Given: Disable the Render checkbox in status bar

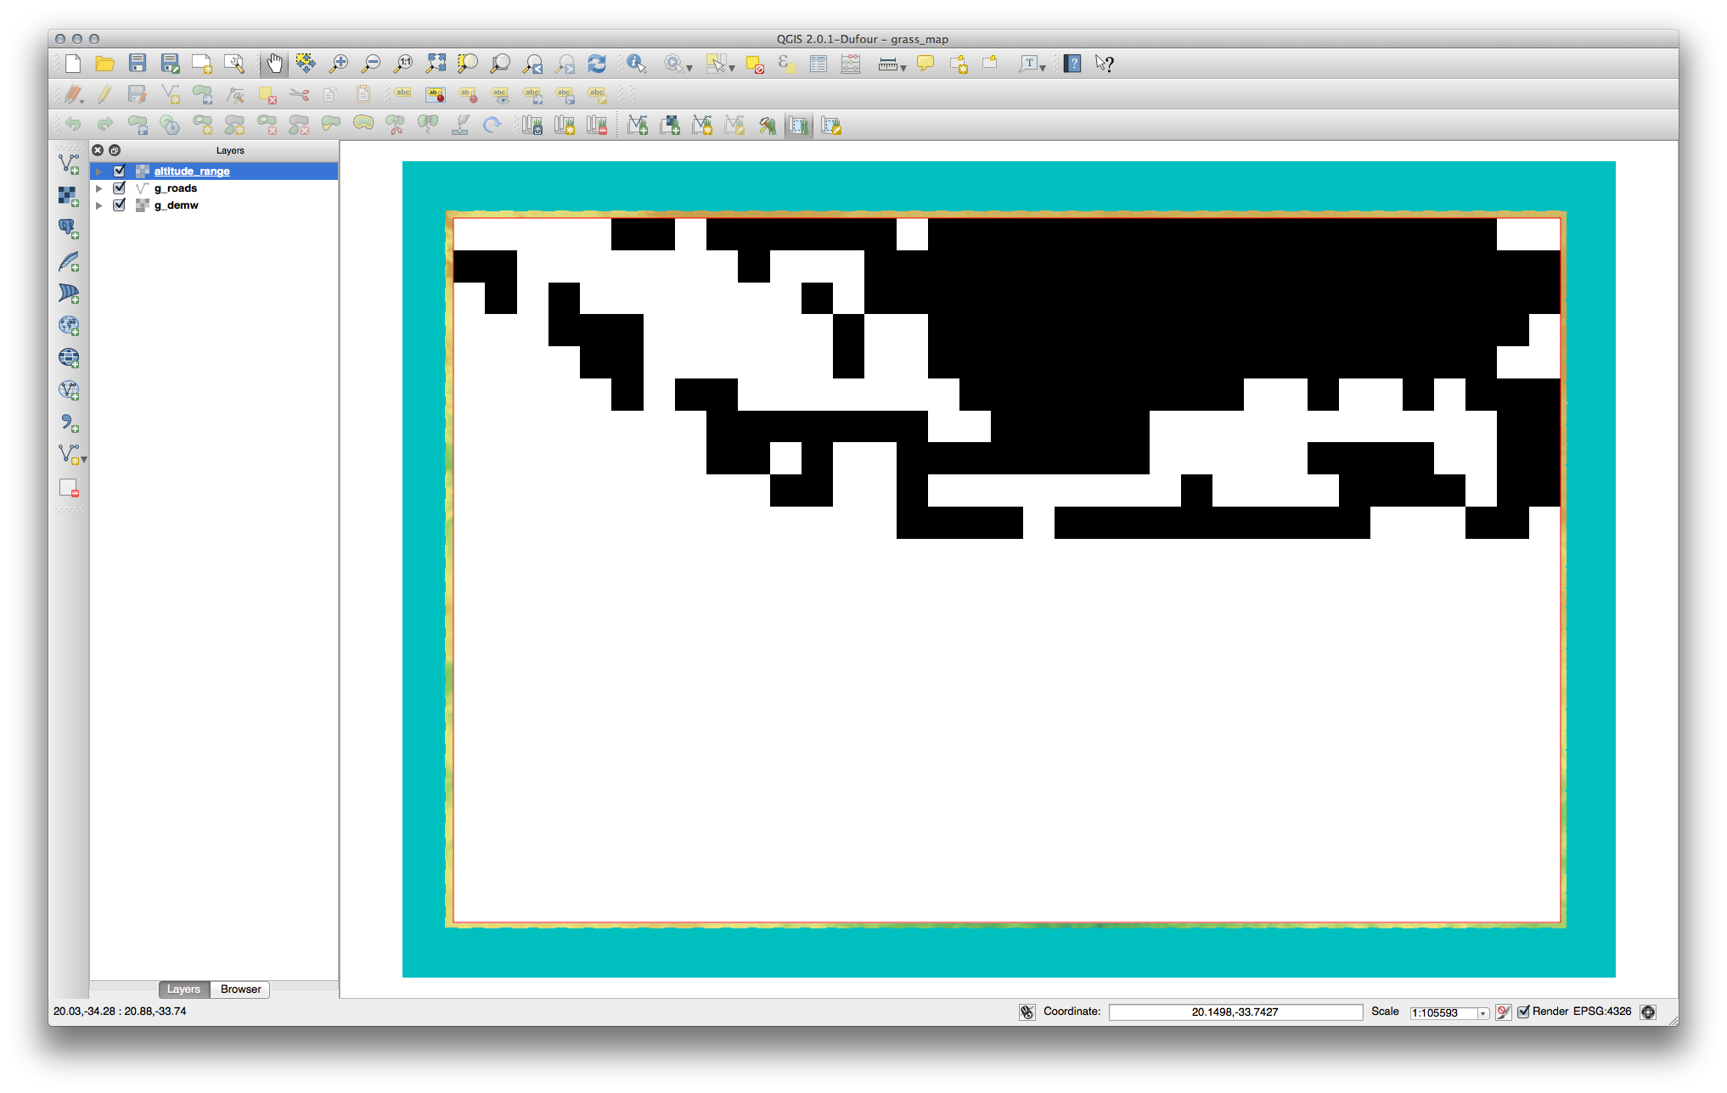Looking at the screenshot, I should 1523,1012.
